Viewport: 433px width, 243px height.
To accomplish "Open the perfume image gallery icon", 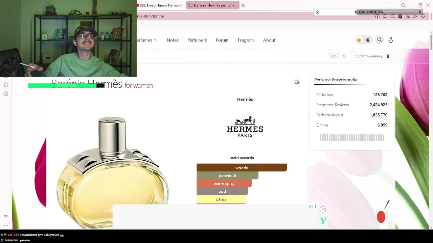I will (x=297, y=82).
